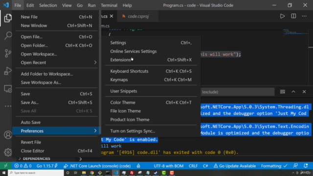This screenshot has height=176, width=313.
Task: Open Online Services Settings
Action: point(151,51)
